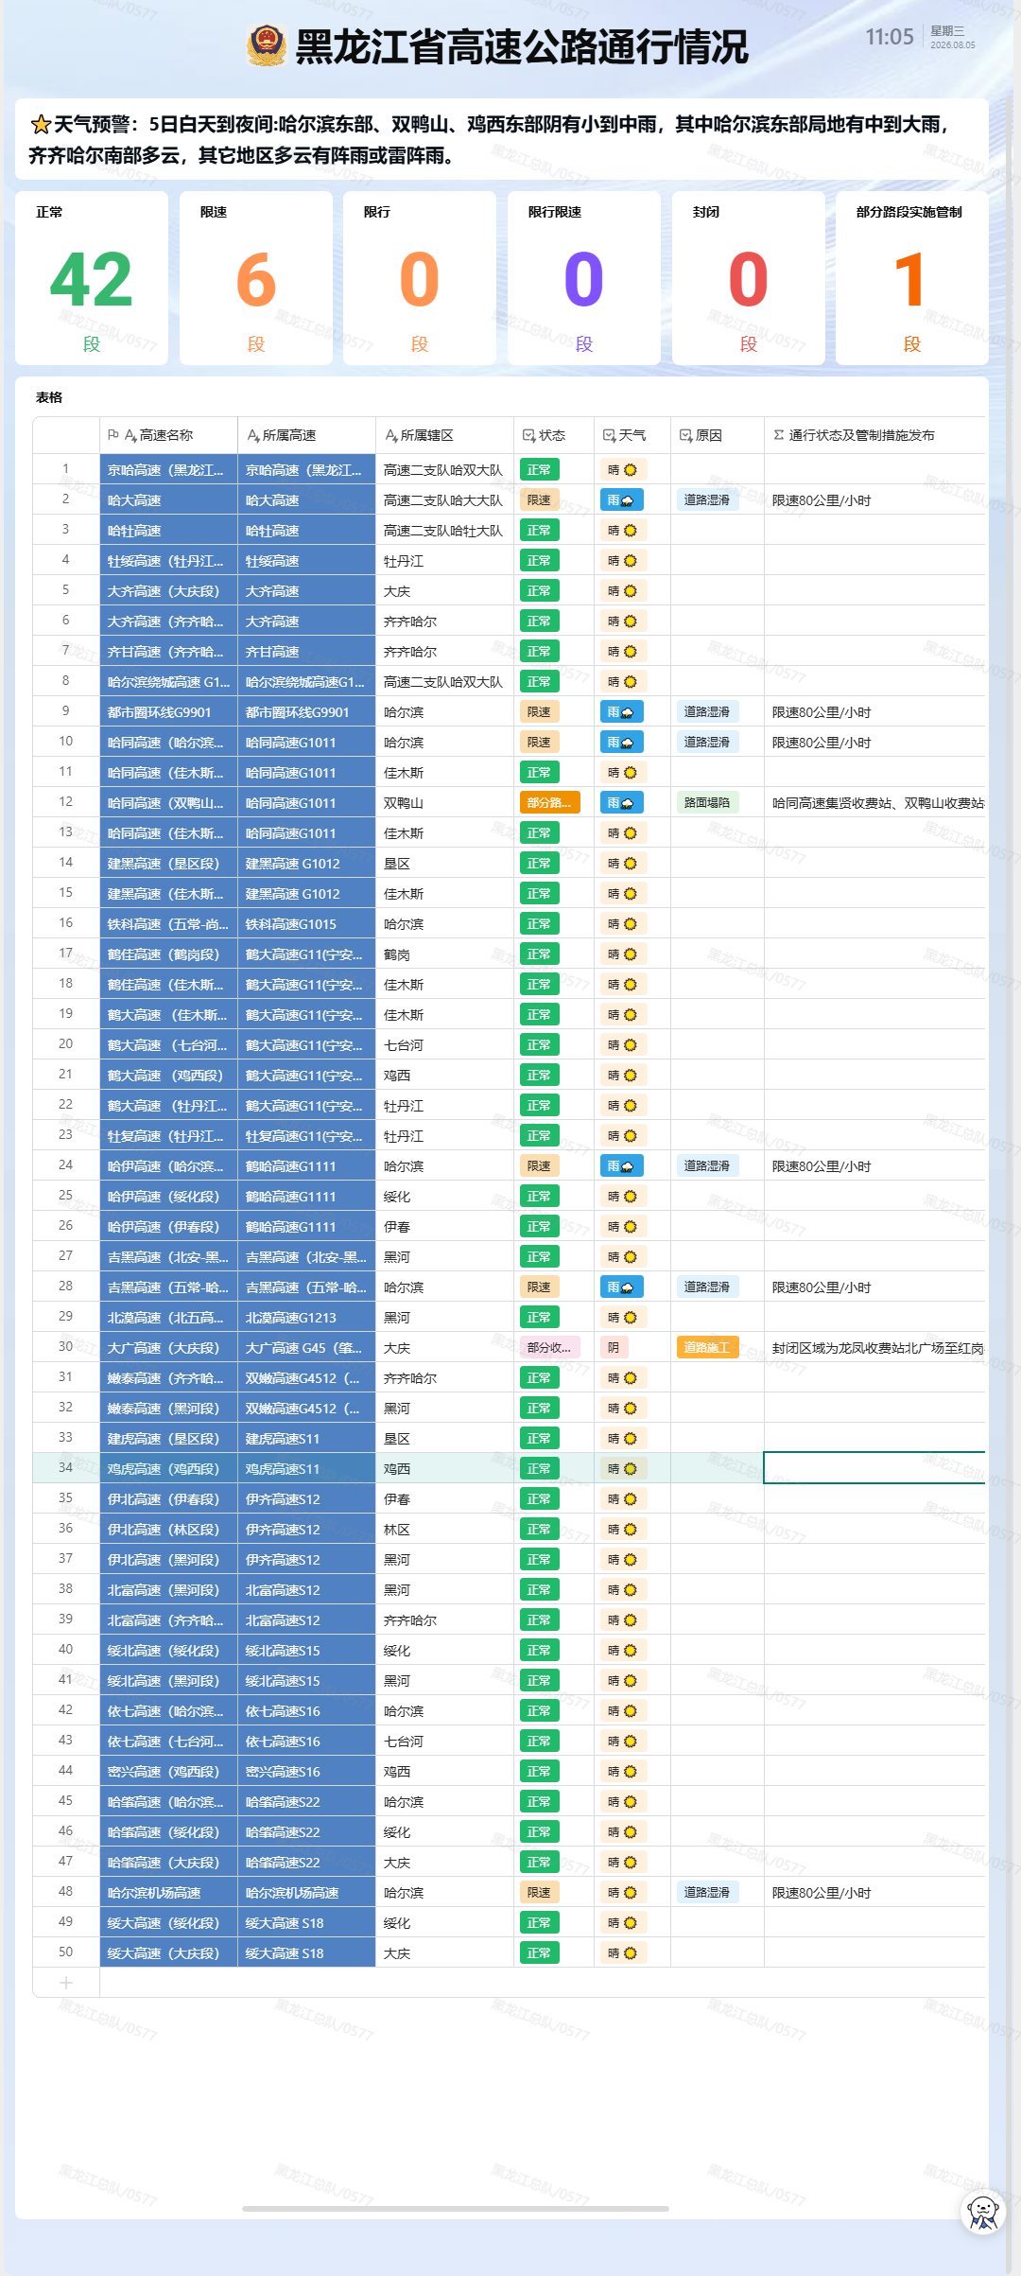Click the rain weather tag in row 2 哈大高速
The image size is (1021, 2276).
[621, 499]
